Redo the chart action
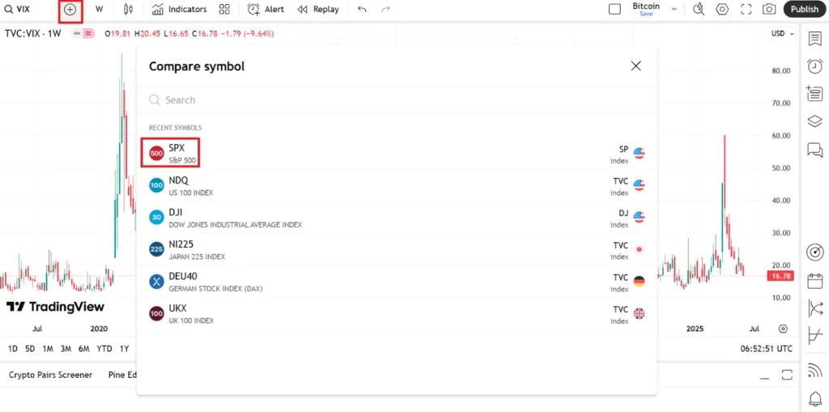Screen dimensions: 829x412 (x=386, y=10)
